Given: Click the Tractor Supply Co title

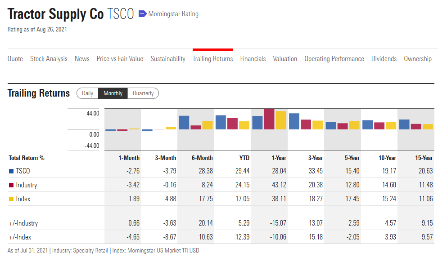Looking at the screenshot, I should (55, 14).
